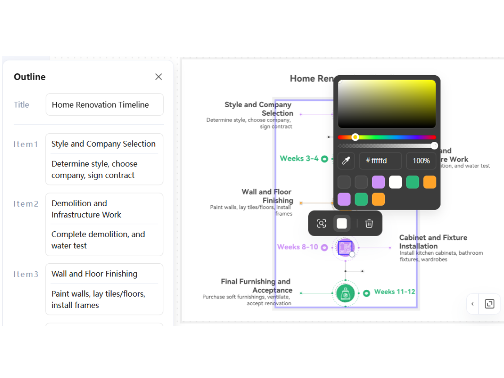
Task: Choose the orange swatch in first row
Action: click(429, 182)
